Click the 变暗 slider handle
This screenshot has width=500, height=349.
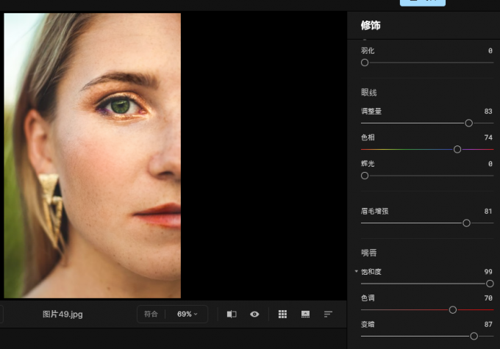click(x=474, y=336)
